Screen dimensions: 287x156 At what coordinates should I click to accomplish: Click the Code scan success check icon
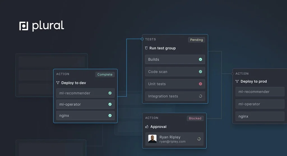click(200, 72)
